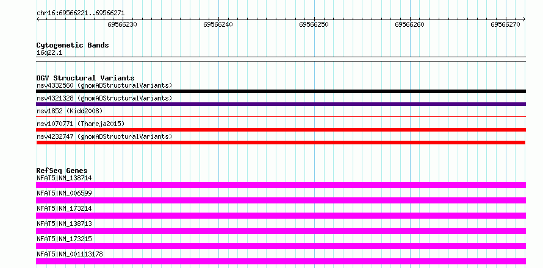543x268 pixels.
Task: Click ruler position label 69566240
Action: 218,24
